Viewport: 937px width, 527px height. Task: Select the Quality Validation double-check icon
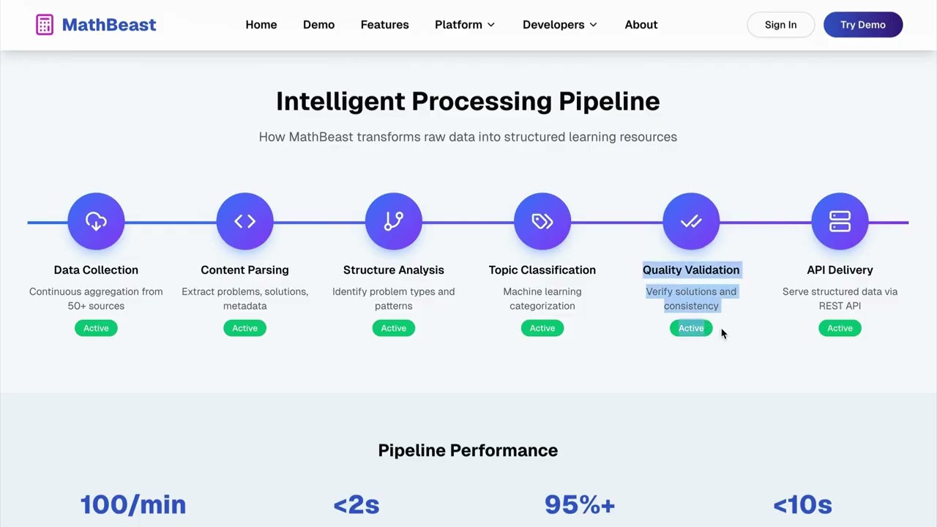pyautogui.click(x=691, y=221)
